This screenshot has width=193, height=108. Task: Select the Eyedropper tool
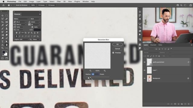(x=2, y=25)
